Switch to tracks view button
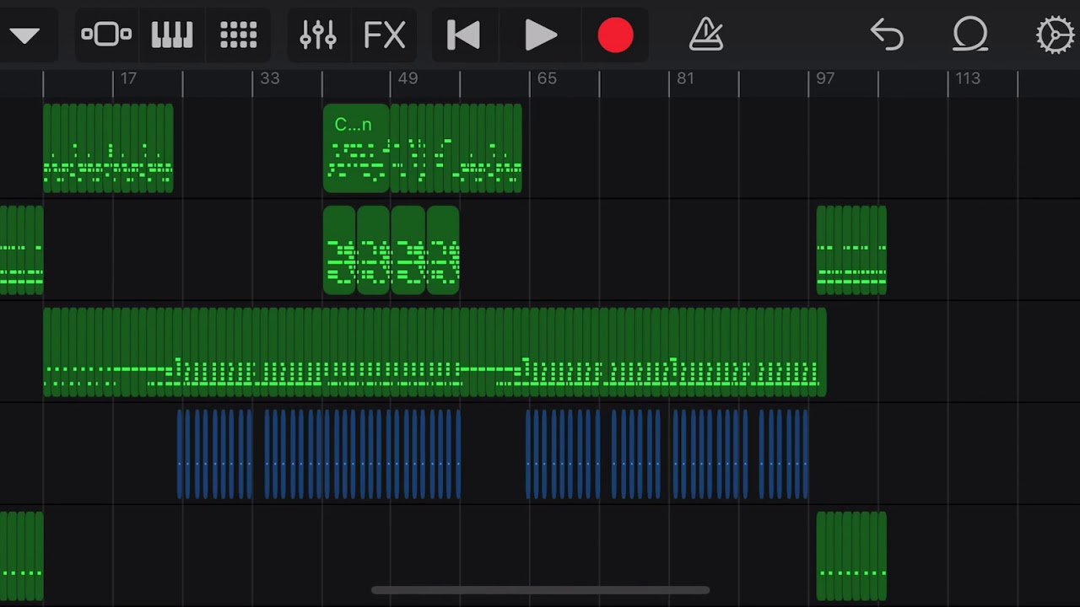 click(x=106, y=35)
